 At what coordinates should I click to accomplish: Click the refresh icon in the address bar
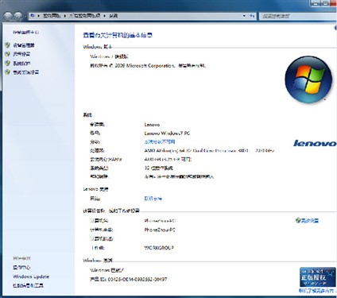tap(252, 16)
